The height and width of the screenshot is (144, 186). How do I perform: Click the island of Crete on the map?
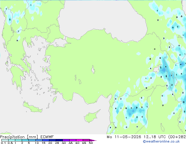pos(33,107)
